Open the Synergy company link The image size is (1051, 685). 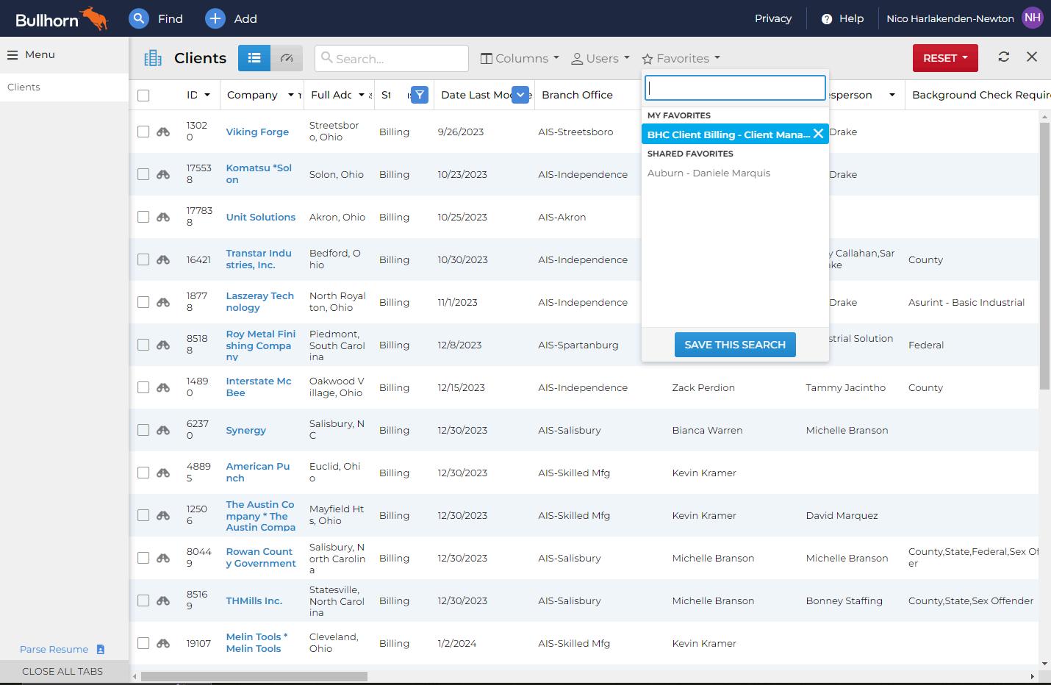[x=245, y=430]
